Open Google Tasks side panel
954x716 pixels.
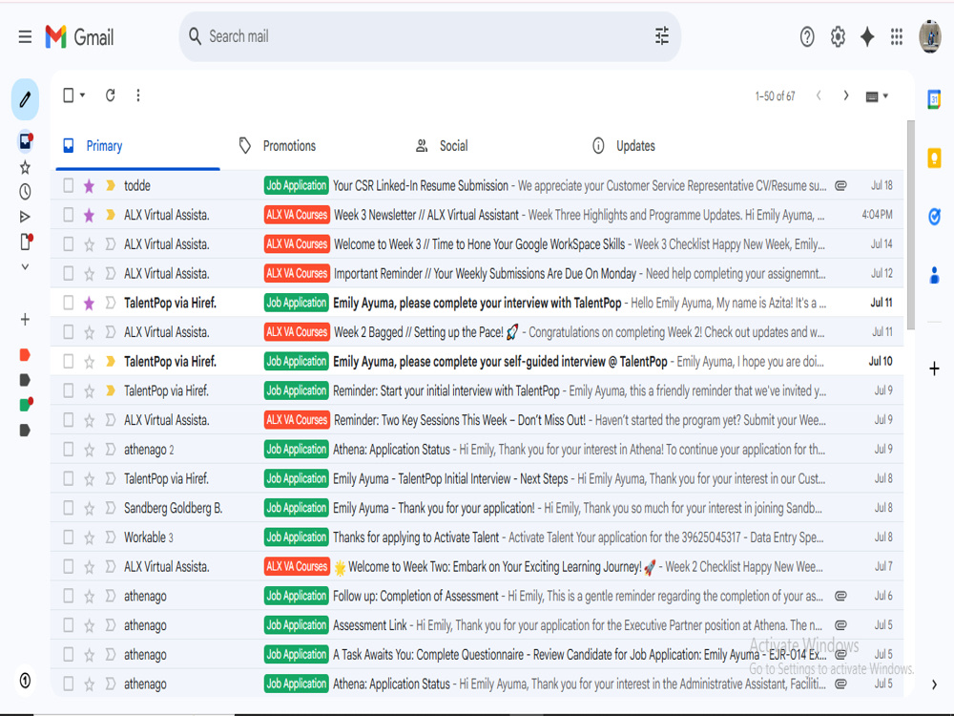(x=934, y=216)
